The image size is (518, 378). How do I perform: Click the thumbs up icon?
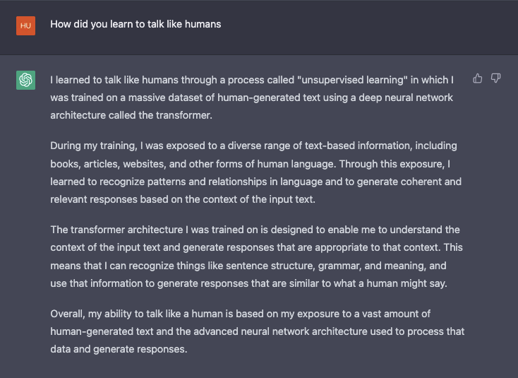[x=478, y=78]
